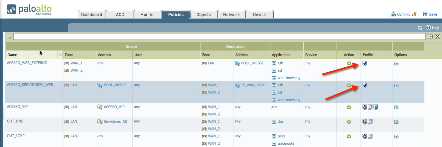Clear the filter with the red X
This screenshot has height=147, width=442.
pyautogui.click(x=437, y=37)
